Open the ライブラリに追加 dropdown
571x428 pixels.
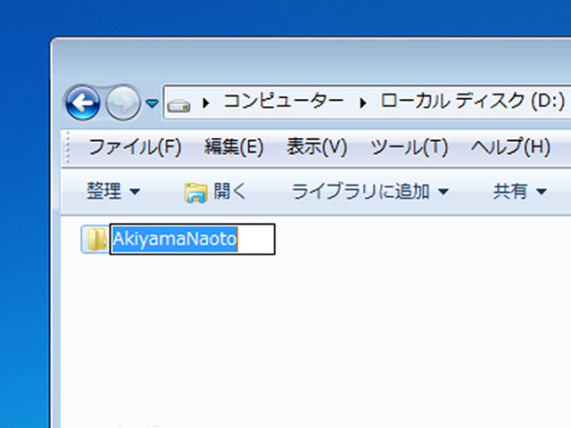click(x=370, y=191)
